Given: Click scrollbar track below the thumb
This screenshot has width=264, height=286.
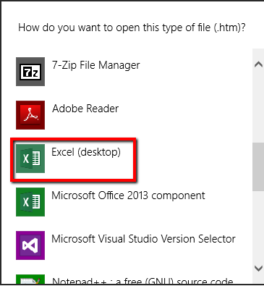Looking at the screenshot, I should tap(258, 226).
